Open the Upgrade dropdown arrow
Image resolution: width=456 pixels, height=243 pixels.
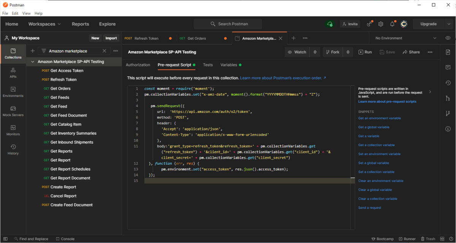(x=448, y=24)
